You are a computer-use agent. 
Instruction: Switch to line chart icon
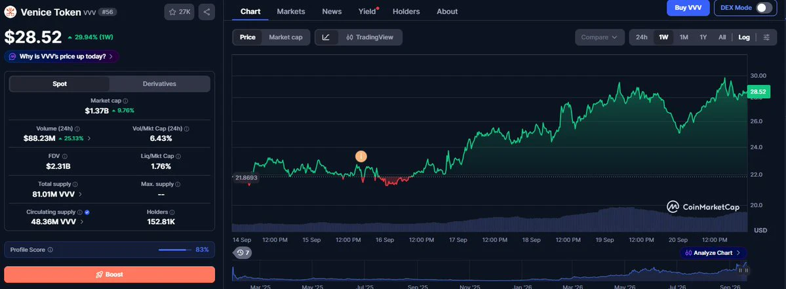[326, 37]
